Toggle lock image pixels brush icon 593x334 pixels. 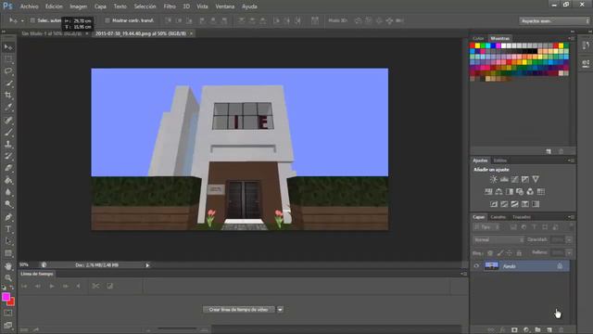pyautogui.click(x=500, y=253)
